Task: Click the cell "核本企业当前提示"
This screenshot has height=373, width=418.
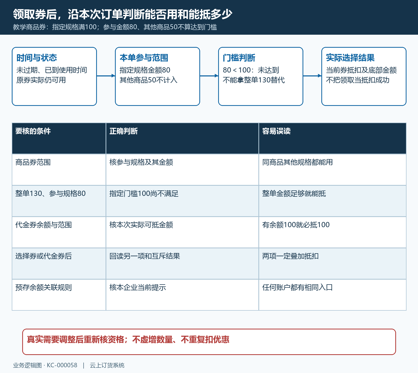Action: (182, 295)
